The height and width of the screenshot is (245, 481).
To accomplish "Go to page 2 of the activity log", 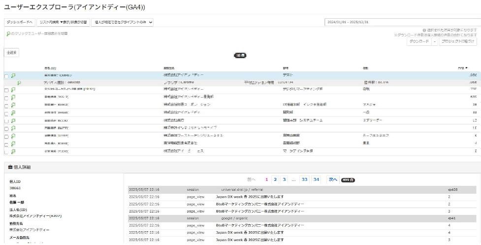I will coord(275,179).
